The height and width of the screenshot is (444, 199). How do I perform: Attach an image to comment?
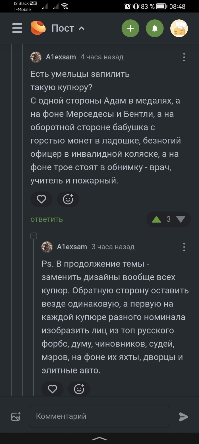pyautogui.click(x=16, y=417)
